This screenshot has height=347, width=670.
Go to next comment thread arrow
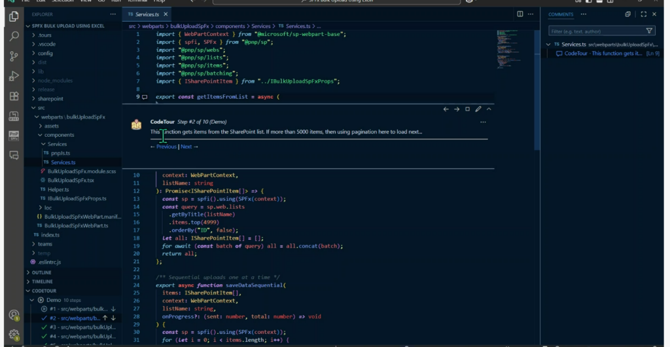456,109
